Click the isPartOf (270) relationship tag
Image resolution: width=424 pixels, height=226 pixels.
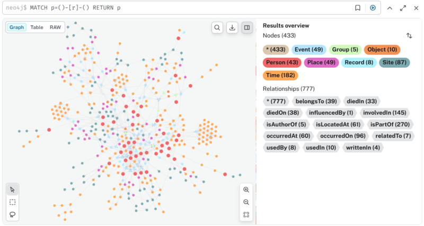(x=390, y=124)
